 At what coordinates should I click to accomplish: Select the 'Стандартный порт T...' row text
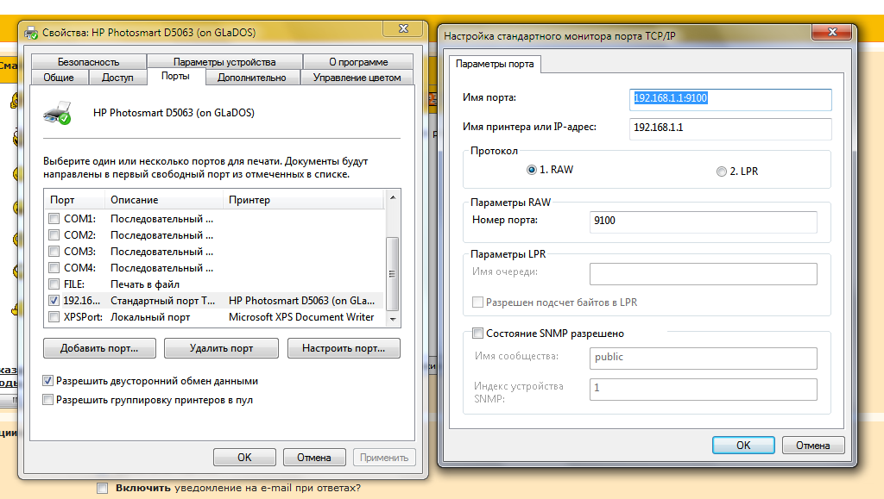pyautogui.click(x=163, y=301)
